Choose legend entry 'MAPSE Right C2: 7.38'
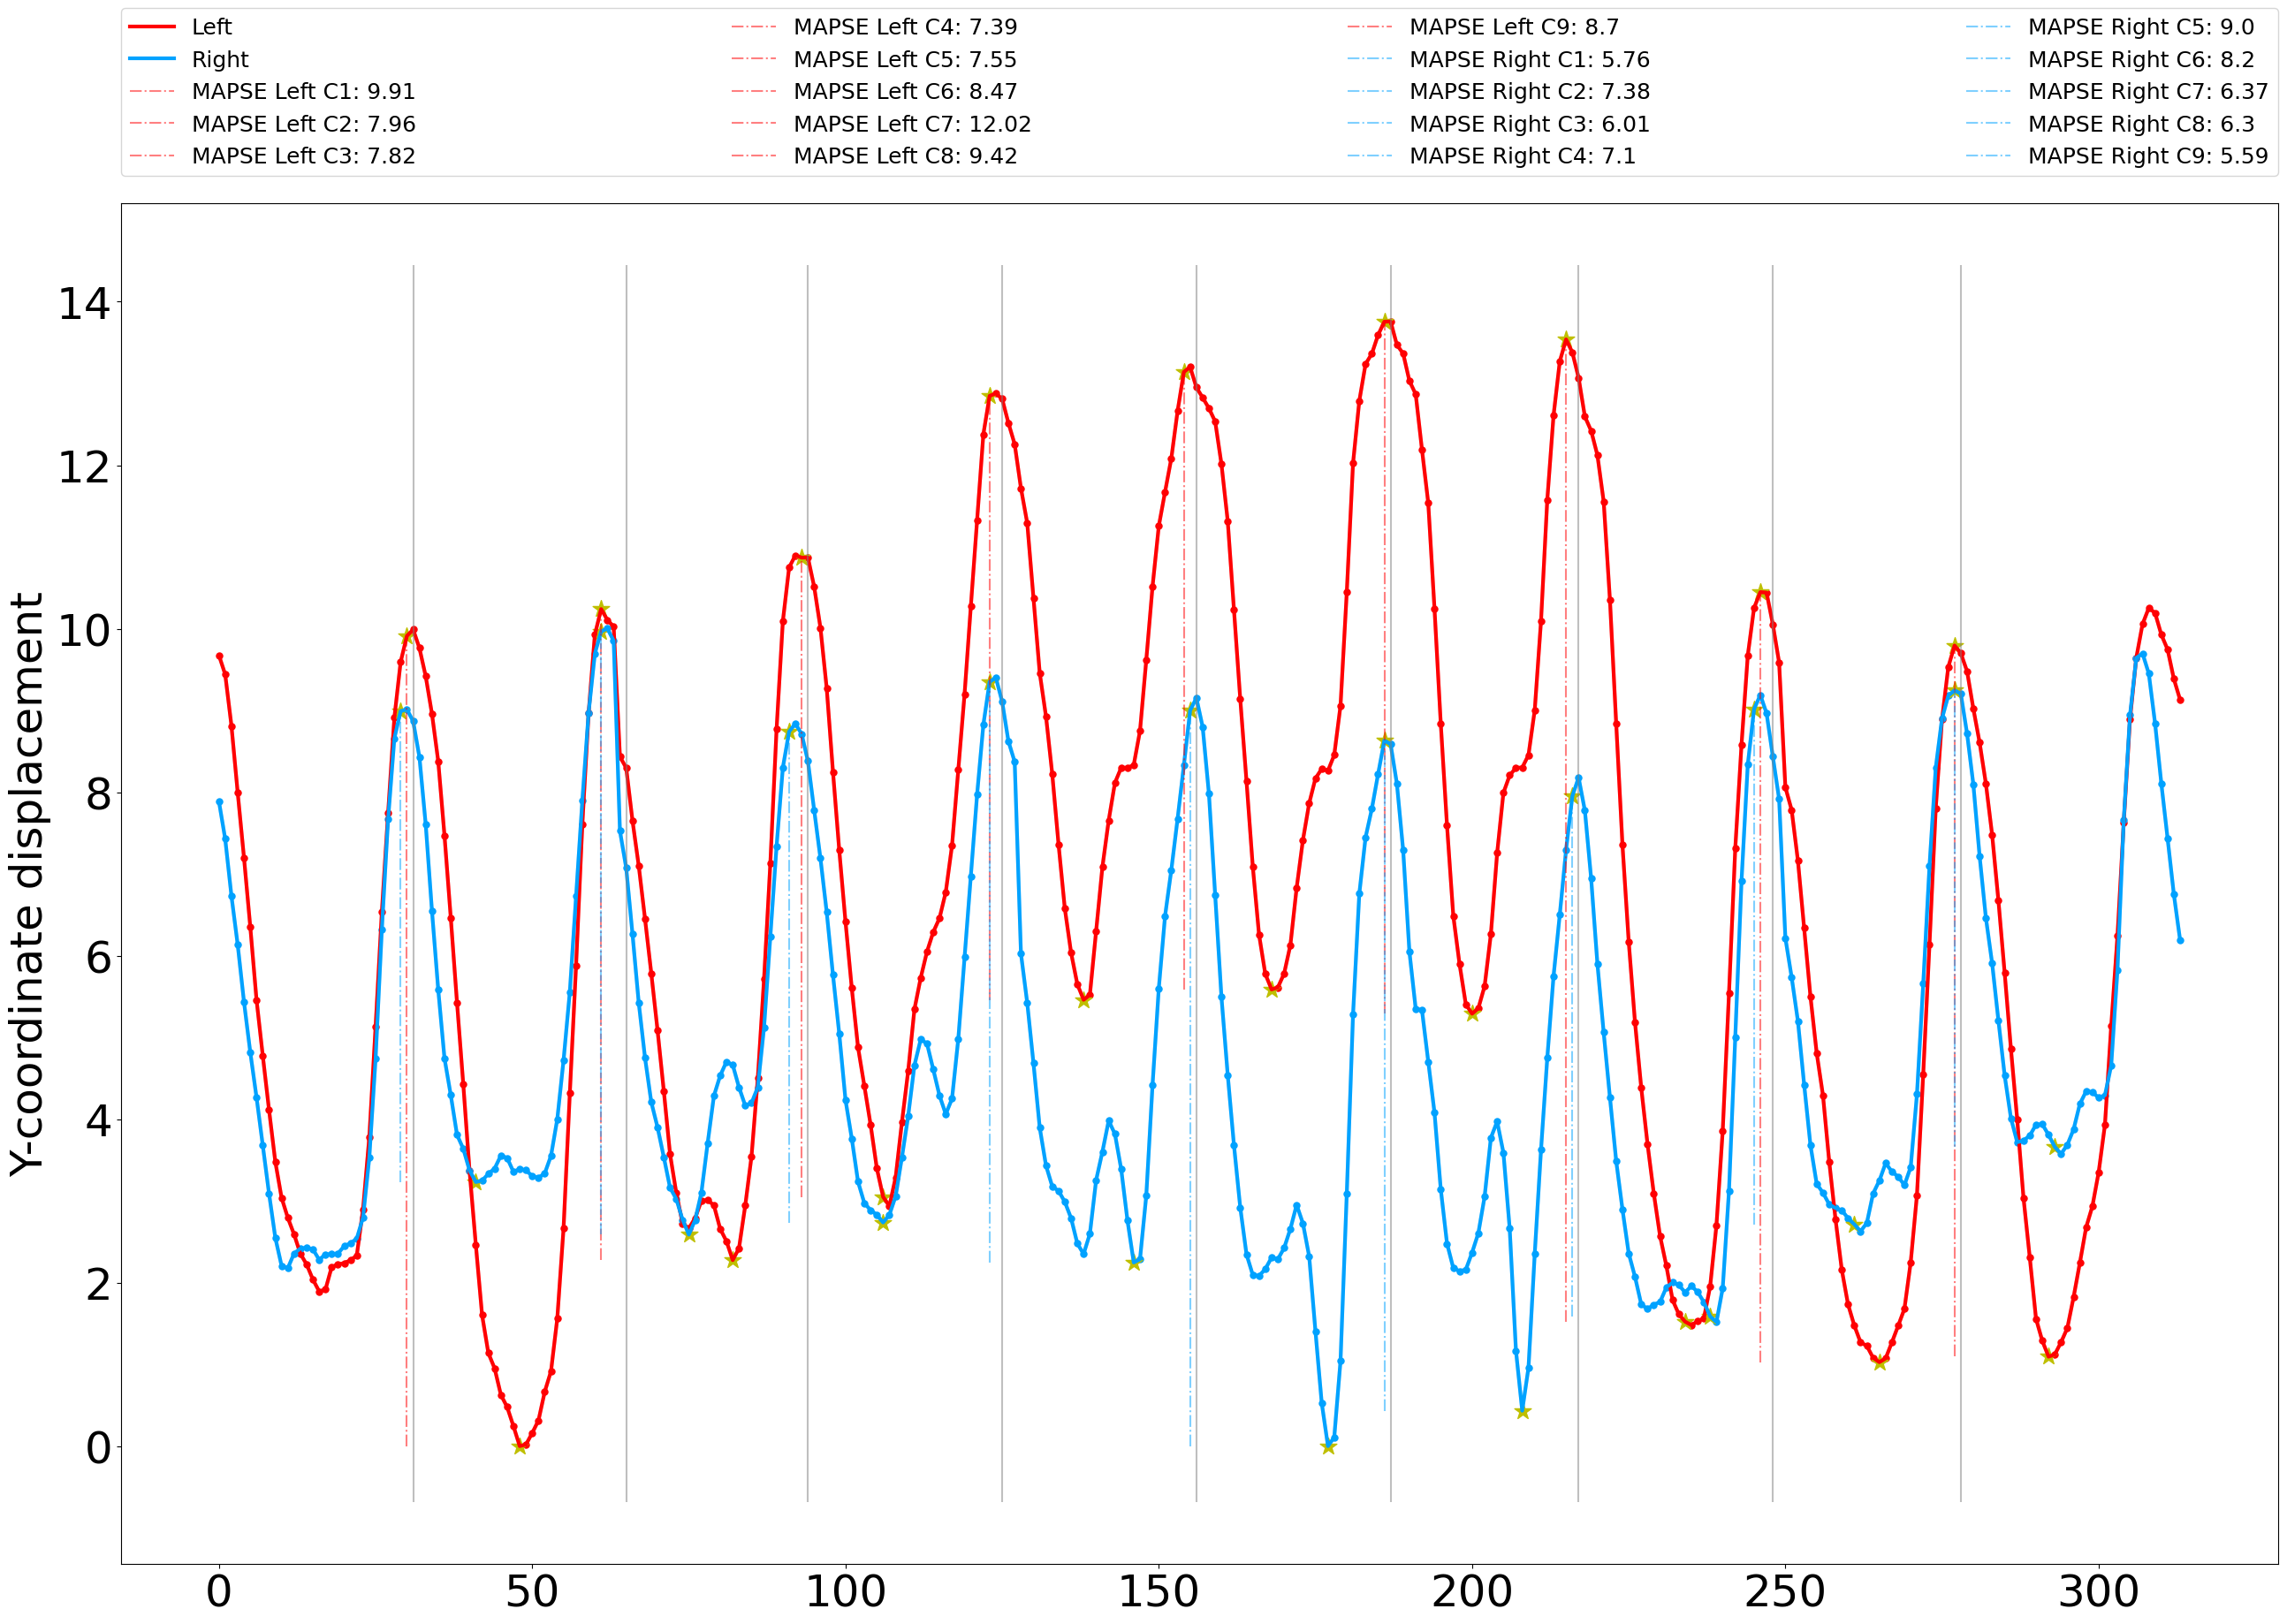The image size is (2287, 1624). (1529, 92)
